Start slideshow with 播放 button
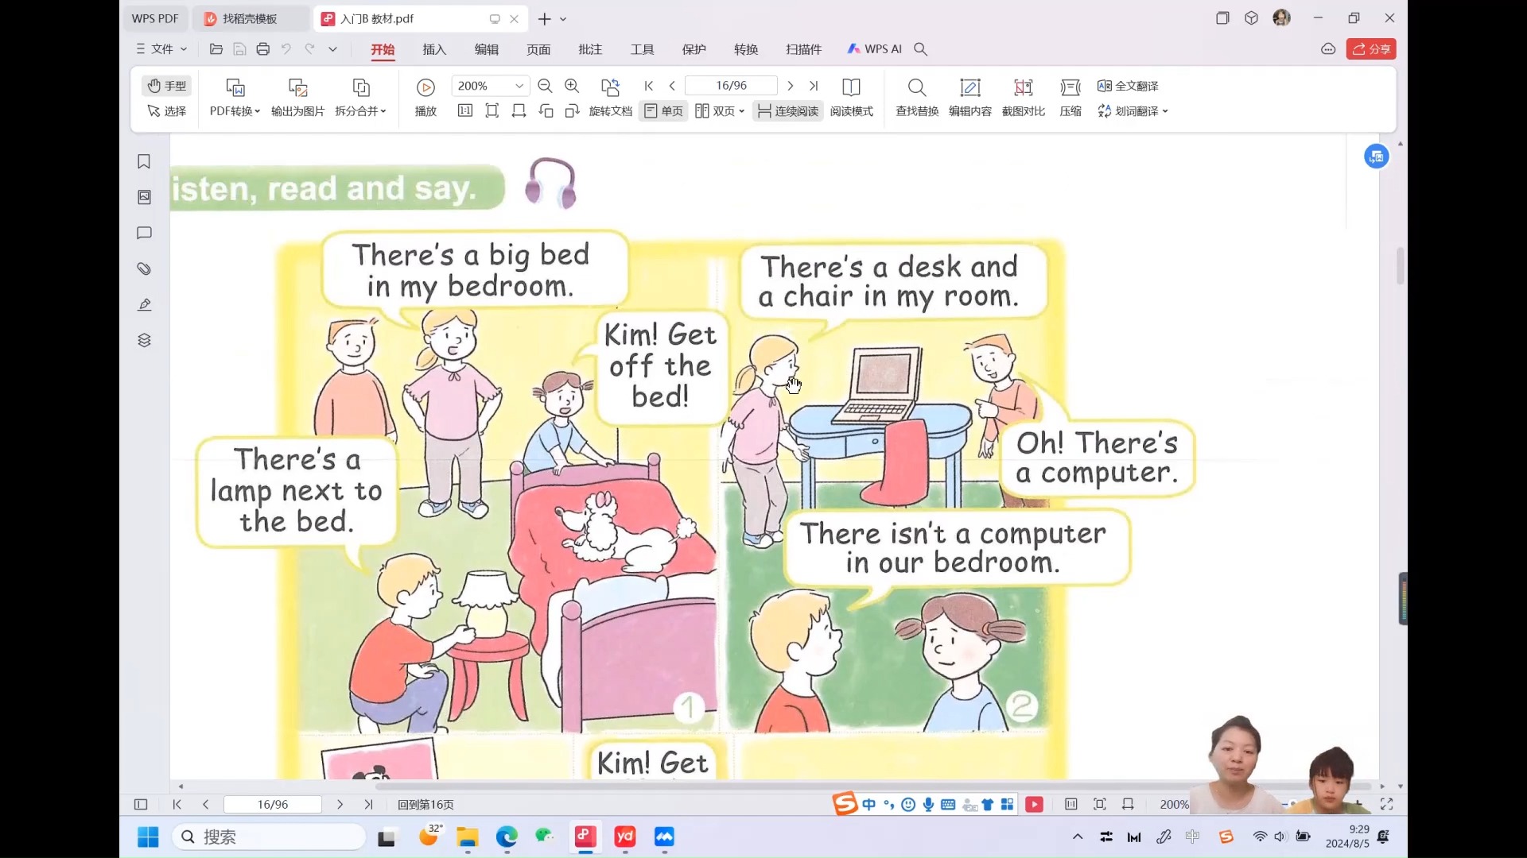 pos(425,98)
